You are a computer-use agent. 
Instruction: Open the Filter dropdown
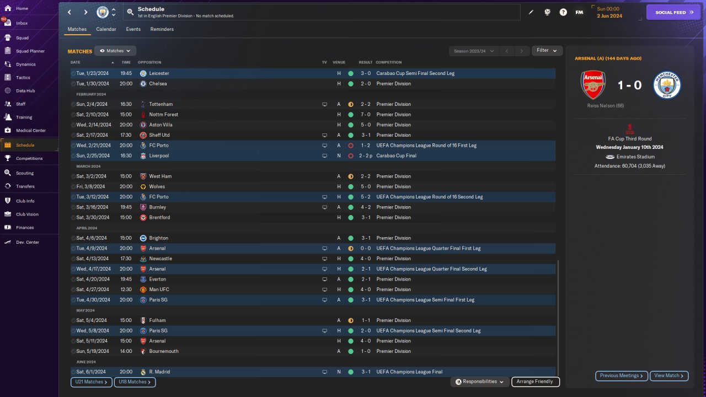pos(547,51)
